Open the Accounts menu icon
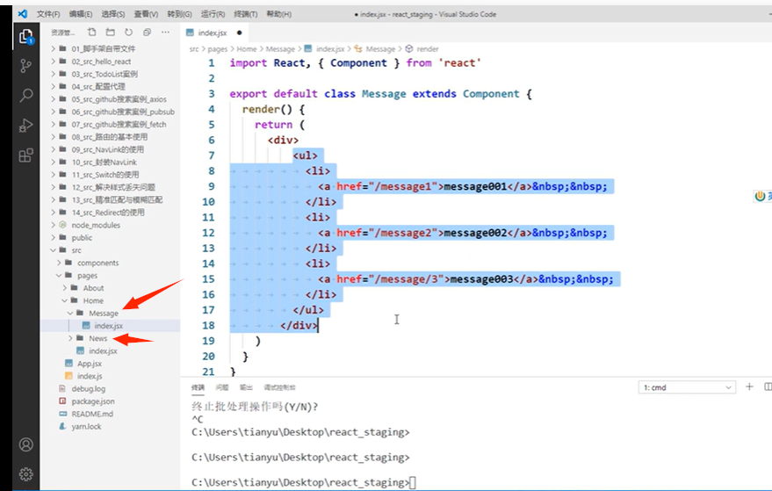This screenshot has height=491, width=772. (x=25, y=444)
